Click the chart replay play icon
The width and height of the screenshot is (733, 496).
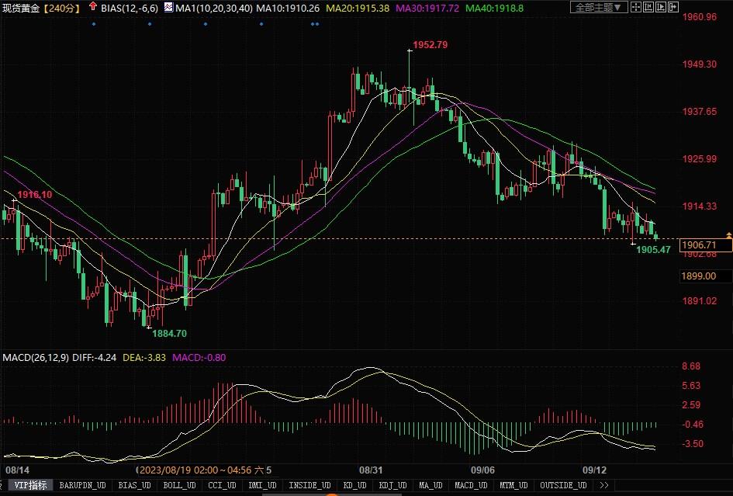(661, 7)
